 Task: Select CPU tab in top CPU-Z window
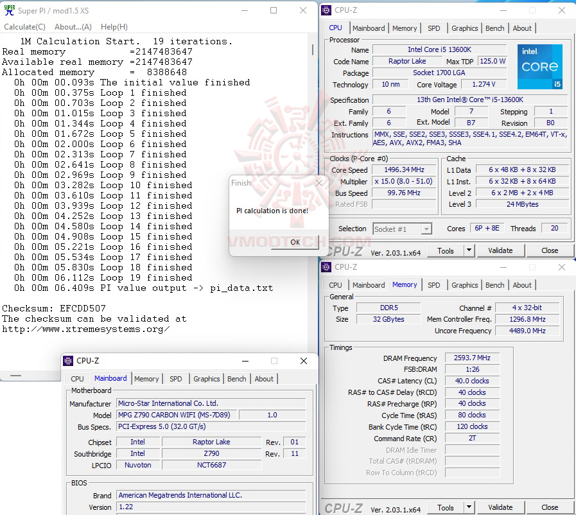click(x=335, y=28)
